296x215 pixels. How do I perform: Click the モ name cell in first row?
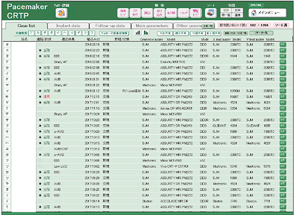(x=8, y=44)
